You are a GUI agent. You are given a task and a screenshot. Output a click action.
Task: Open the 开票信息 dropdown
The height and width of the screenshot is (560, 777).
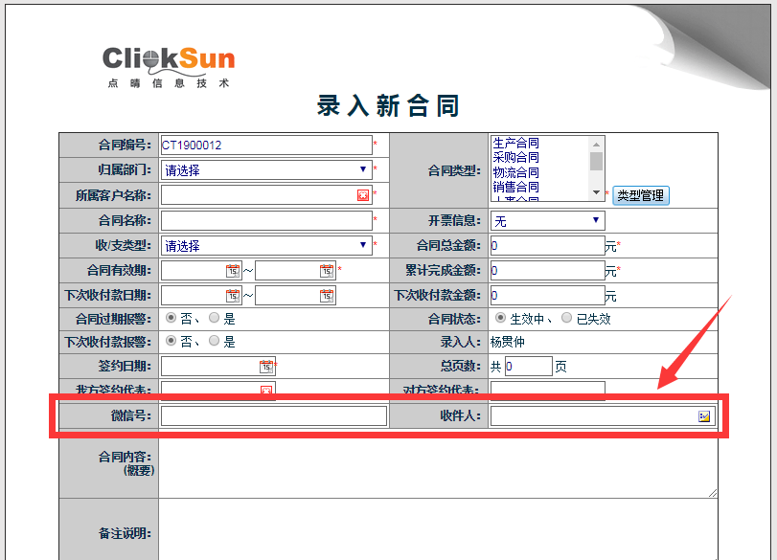point(546,221)
